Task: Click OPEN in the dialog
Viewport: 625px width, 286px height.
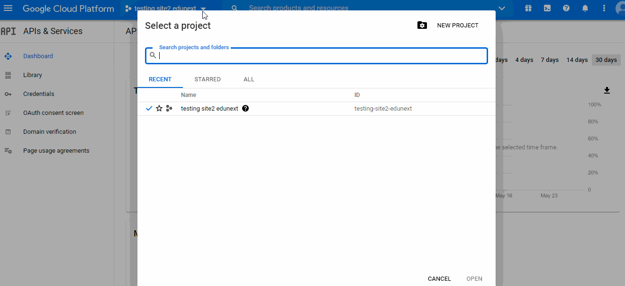Action: [474, 279]
